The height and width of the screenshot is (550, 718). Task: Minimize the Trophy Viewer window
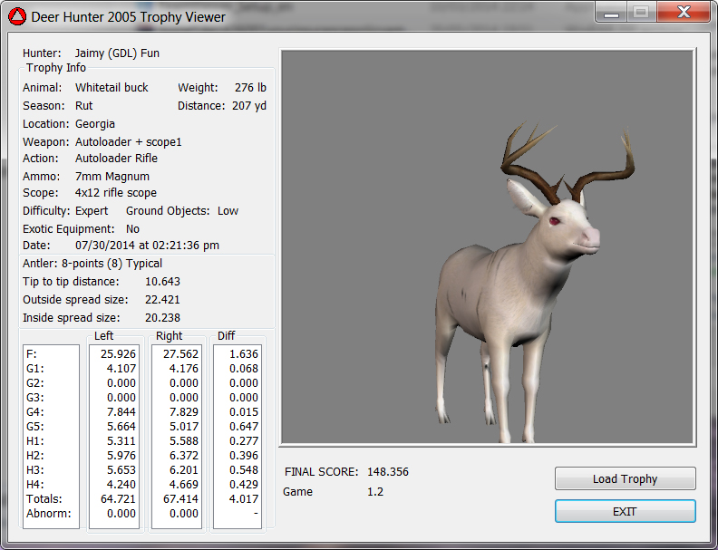pyautogui.click(x=610, y=13)
